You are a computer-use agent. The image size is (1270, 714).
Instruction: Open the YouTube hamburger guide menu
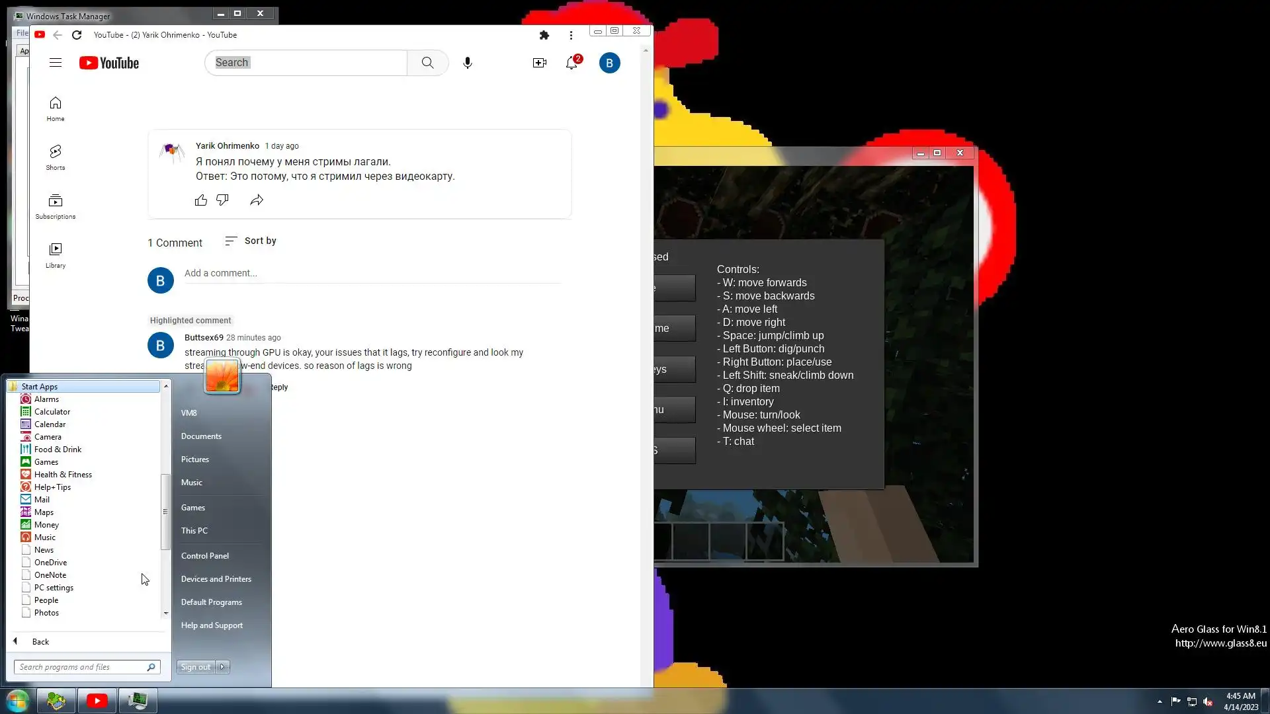pyautogui.click(x=56, y=63)
